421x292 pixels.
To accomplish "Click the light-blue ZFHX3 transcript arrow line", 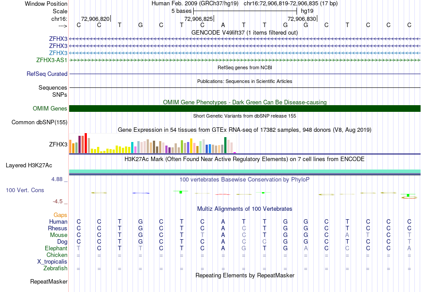I will click(245, 53).
